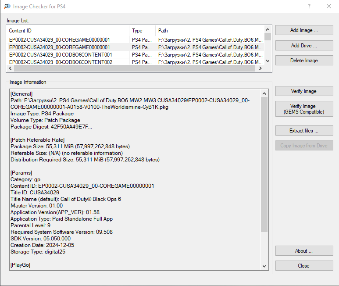Click the Content ID line in Params section

[82, 186]
